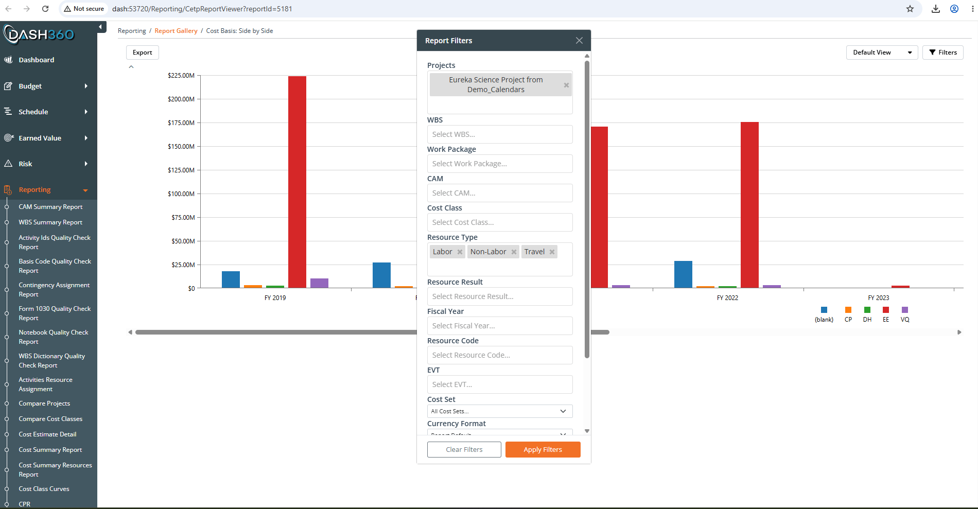Toggle the VQ legend series
978x509 pixels.
(x=905, y=314)
